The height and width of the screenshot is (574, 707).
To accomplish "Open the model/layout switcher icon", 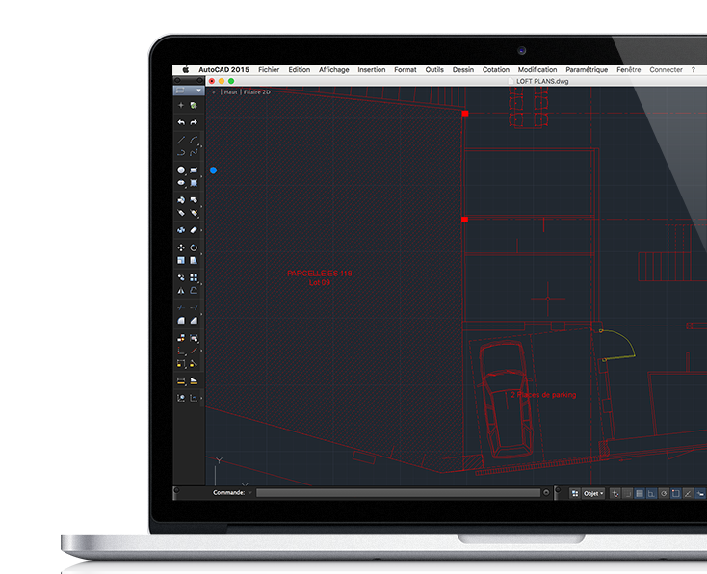I will coord(575,494).
